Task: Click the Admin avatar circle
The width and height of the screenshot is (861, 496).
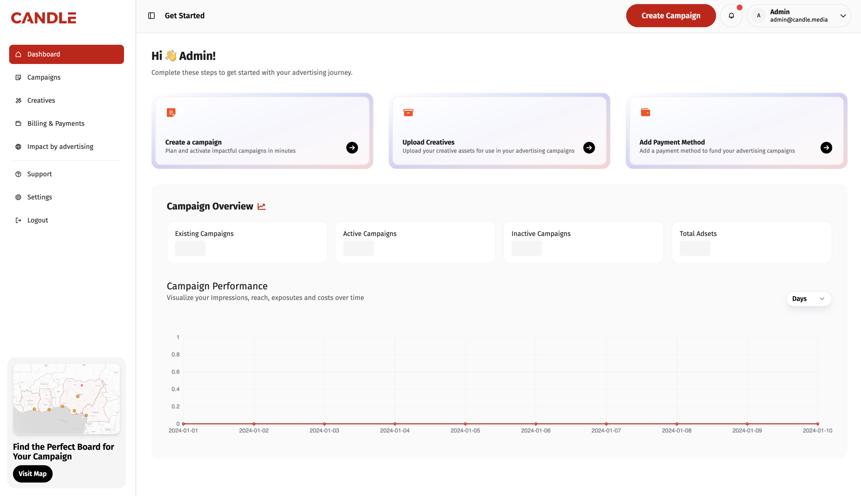Action: [x=758, y=16]
